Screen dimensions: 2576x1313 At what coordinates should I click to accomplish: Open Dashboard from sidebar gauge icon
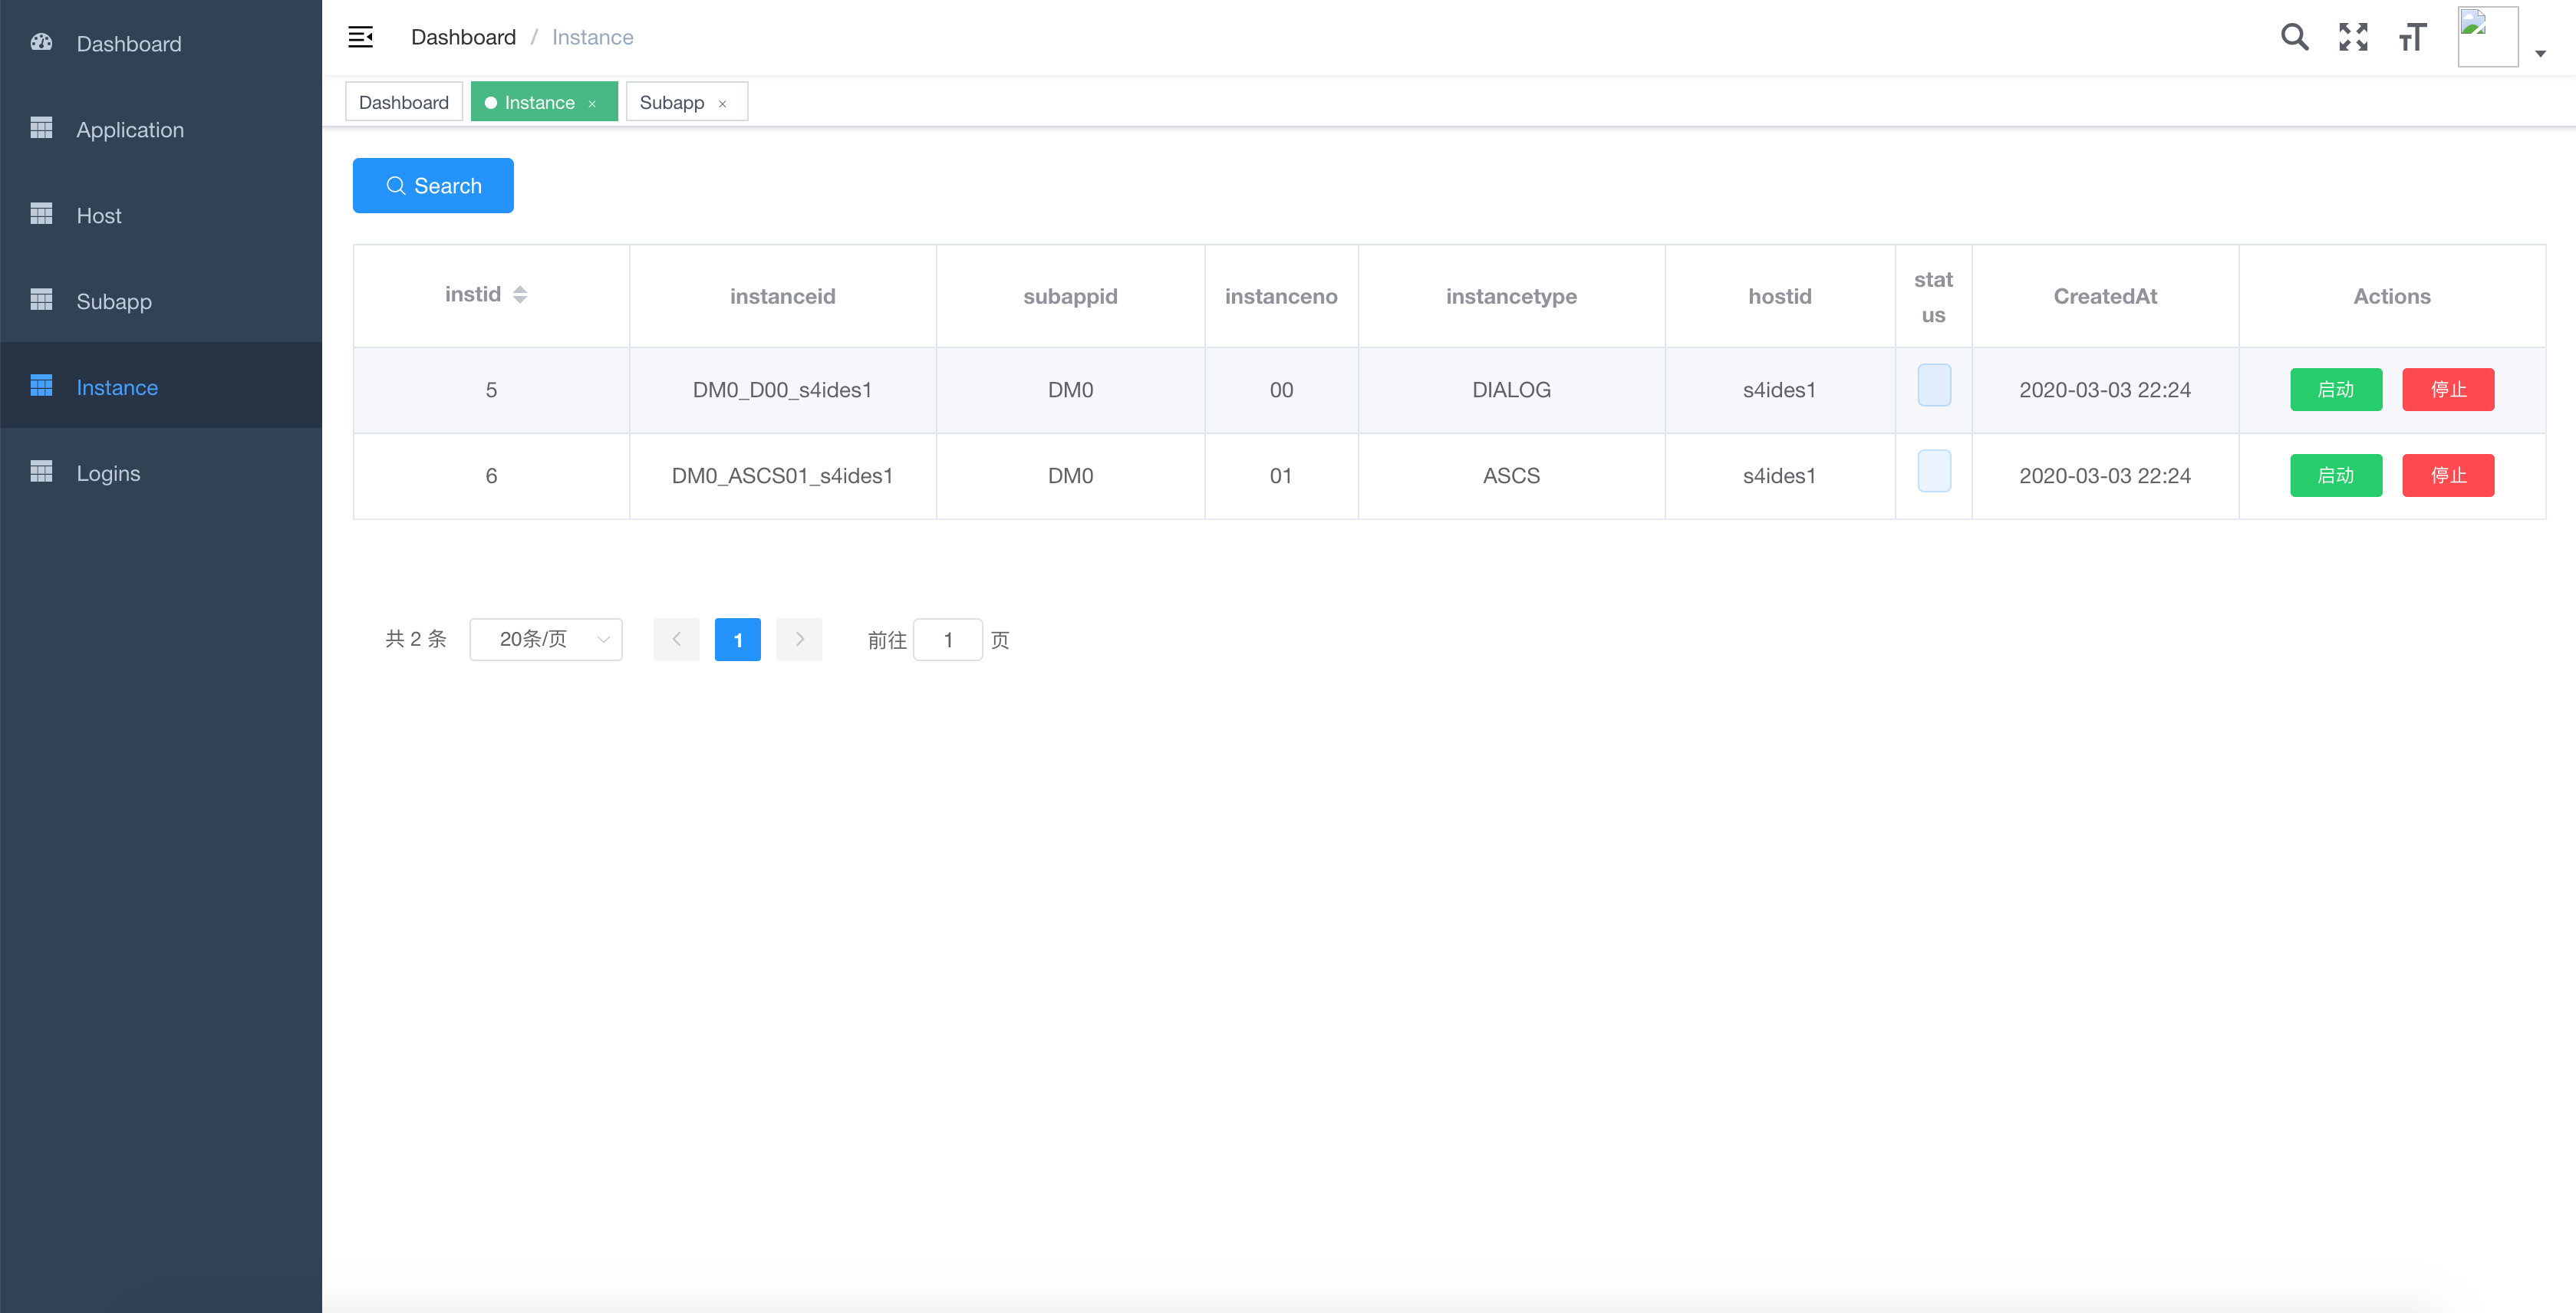click(x=41, y=43)
